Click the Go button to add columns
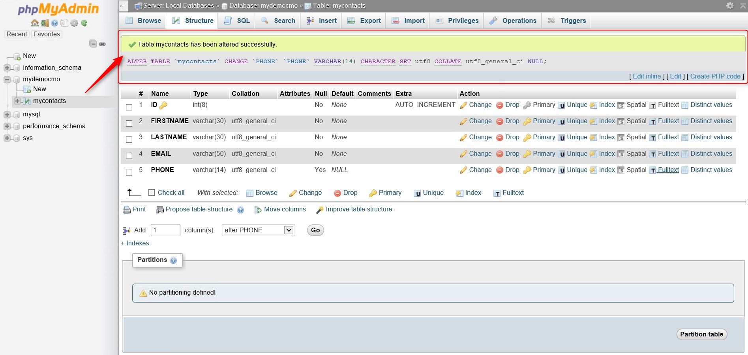Image resolution: width=748 pixels, height=355 pixels. [315, 230]
